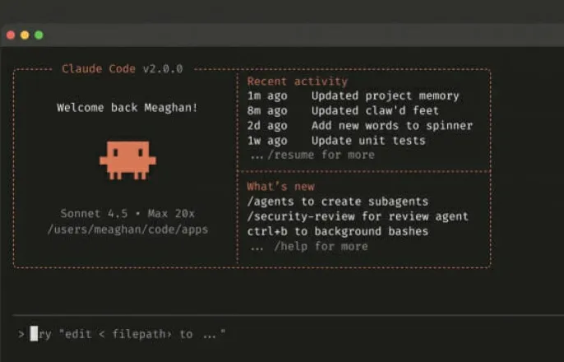Select 'Add new words to spinner' row
The height and width of the screenshot is (362, 564).
[360, 126]
